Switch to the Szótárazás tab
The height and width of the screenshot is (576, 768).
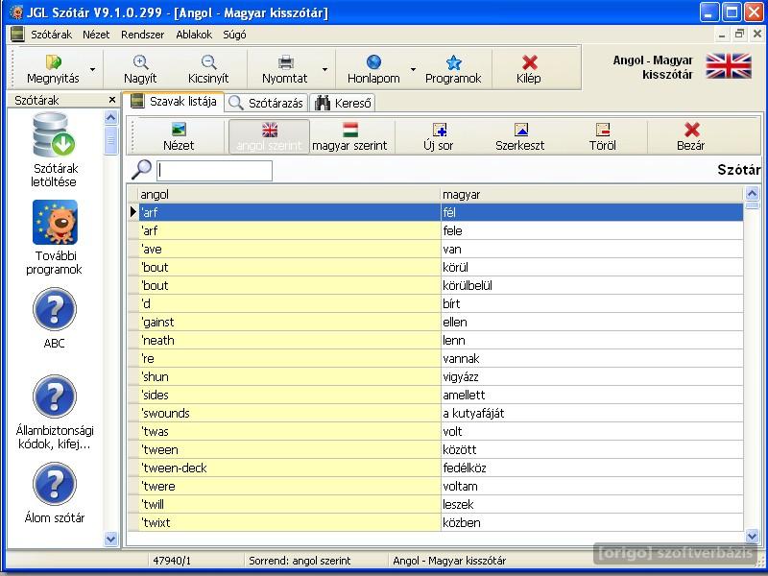pyautogui.click(x=267, y=103)
